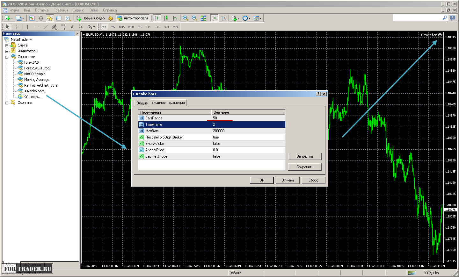Switch timeframe to MN
459x277 pixels.
click(175, 27)
